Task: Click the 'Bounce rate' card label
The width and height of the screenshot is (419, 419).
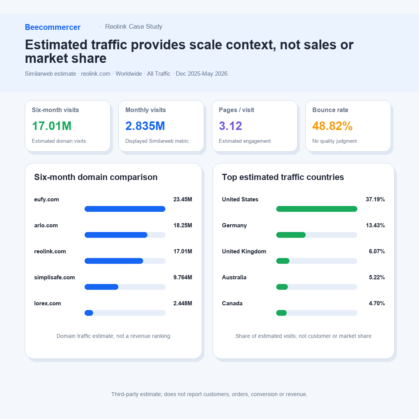Action: [330, 110]
